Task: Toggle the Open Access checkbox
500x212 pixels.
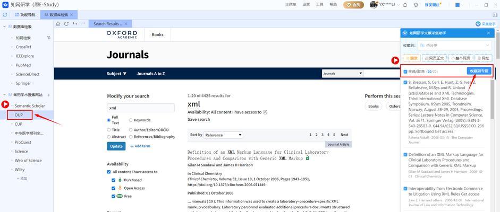Action: (x=114, y=188)
